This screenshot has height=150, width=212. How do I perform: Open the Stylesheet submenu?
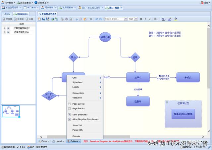85,82
